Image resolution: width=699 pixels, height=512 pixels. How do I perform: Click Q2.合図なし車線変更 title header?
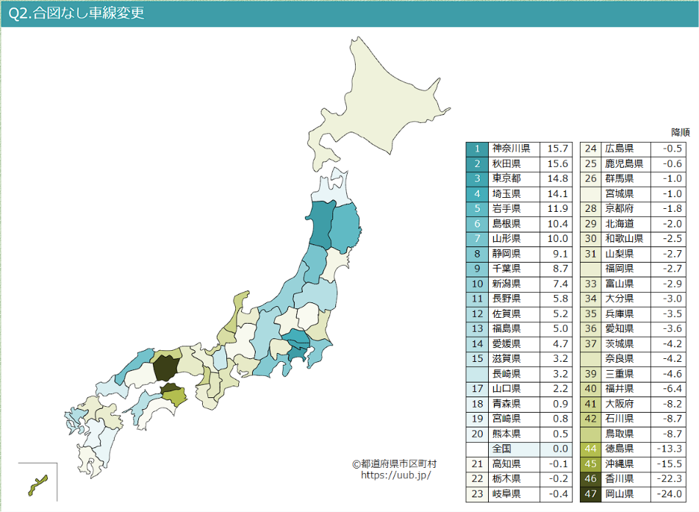click(x=76, y=13)
